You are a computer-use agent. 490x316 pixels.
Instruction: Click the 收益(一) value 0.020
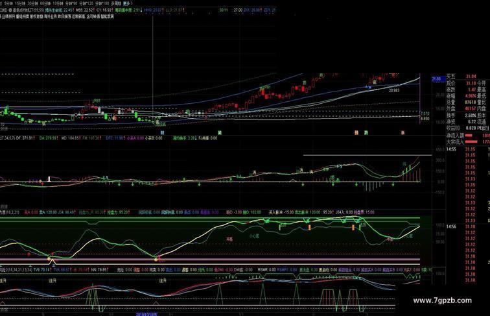[x=471, y=128]
